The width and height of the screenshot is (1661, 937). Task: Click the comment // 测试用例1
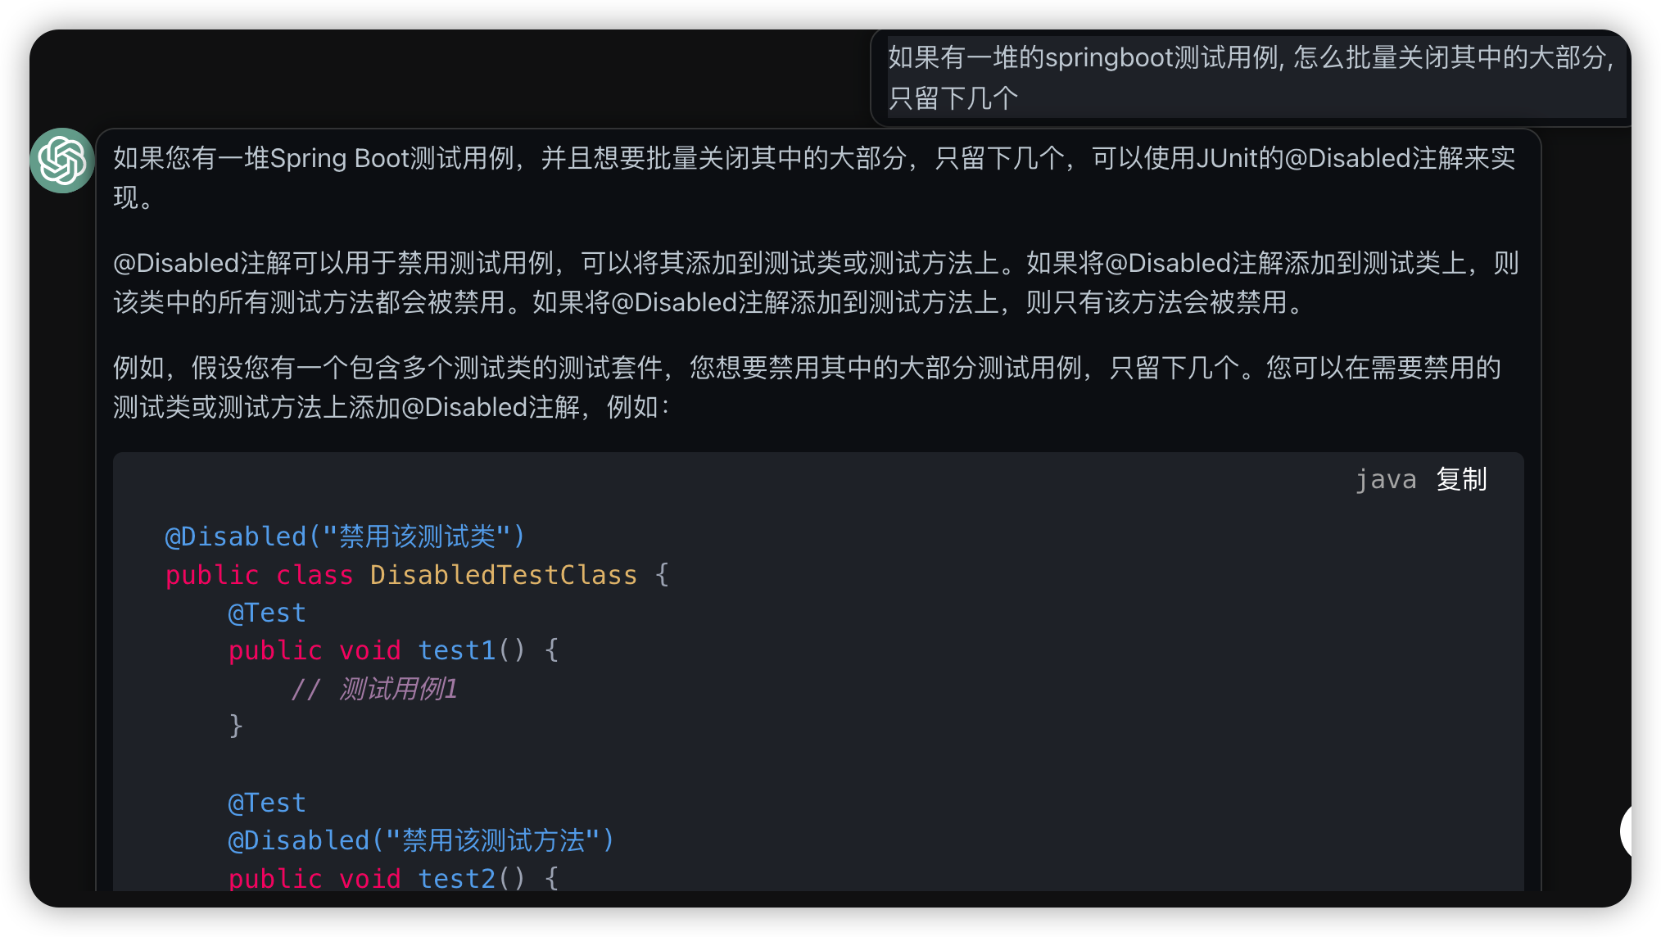374,689
